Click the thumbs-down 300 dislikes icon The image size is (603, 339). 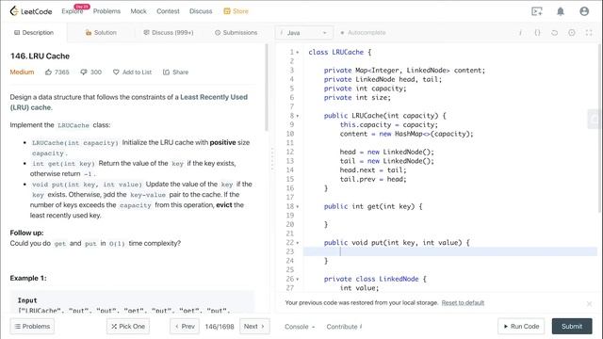[x=84, y=72]
